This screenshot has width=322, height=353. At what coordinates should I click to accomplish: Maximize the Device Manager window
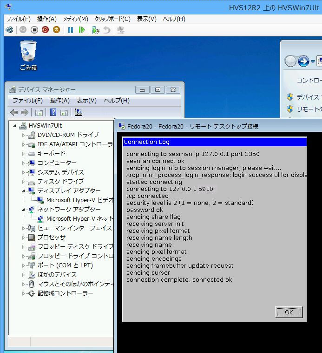(158, 90)
